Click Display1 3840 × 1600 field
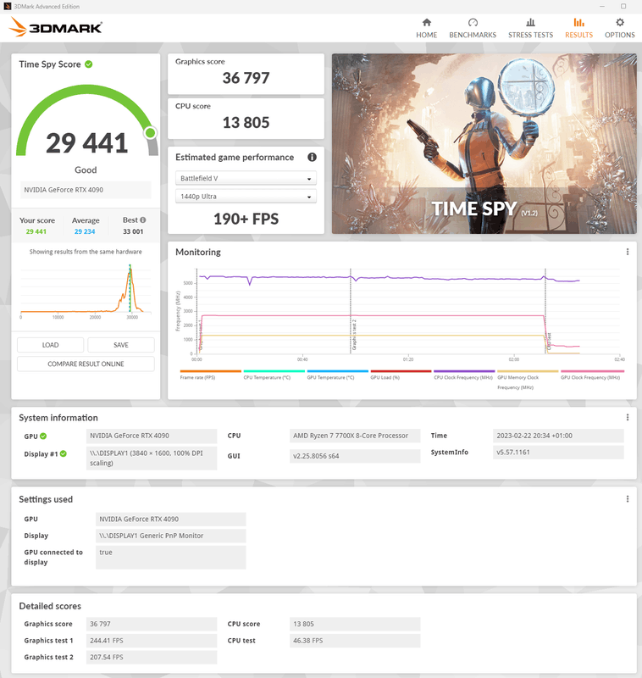This screenshot has height=678, width=642. point(152,458)
